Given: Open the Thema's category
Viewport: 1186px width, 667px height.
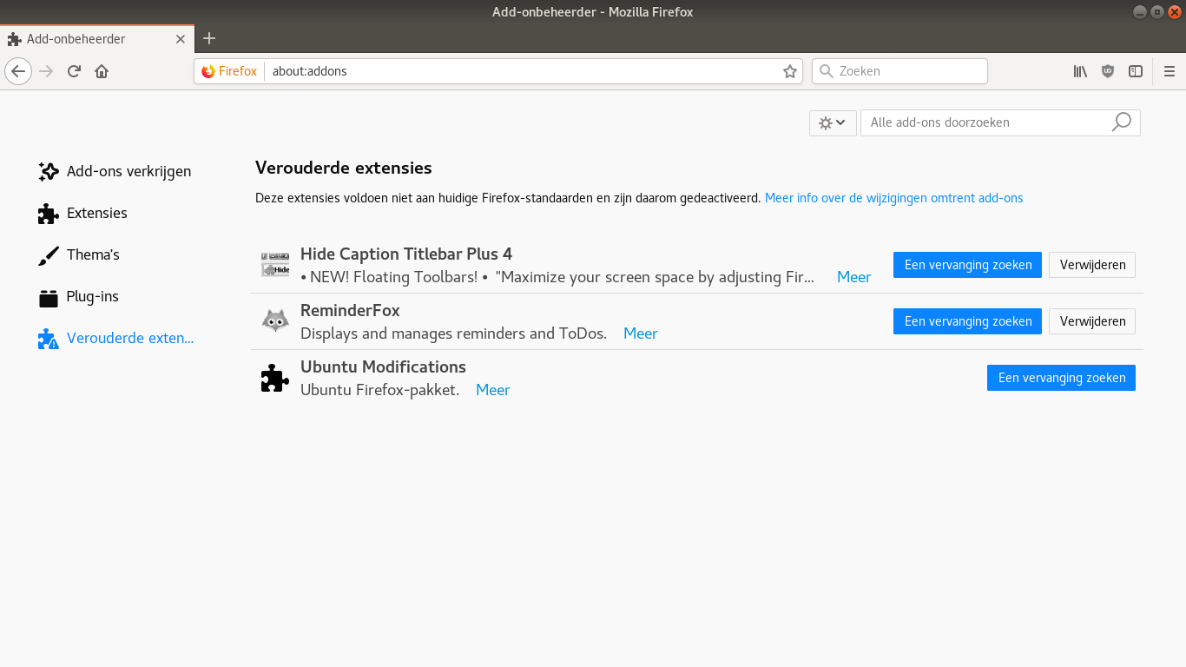Looking at the screenshot, I should 78,254.
